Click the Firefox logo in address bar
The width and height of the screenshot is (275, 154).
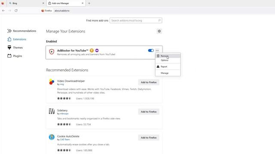[x=43, y=11]
